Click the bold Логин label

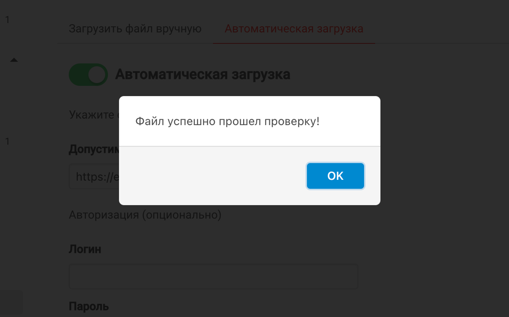(x=85, y=249)
